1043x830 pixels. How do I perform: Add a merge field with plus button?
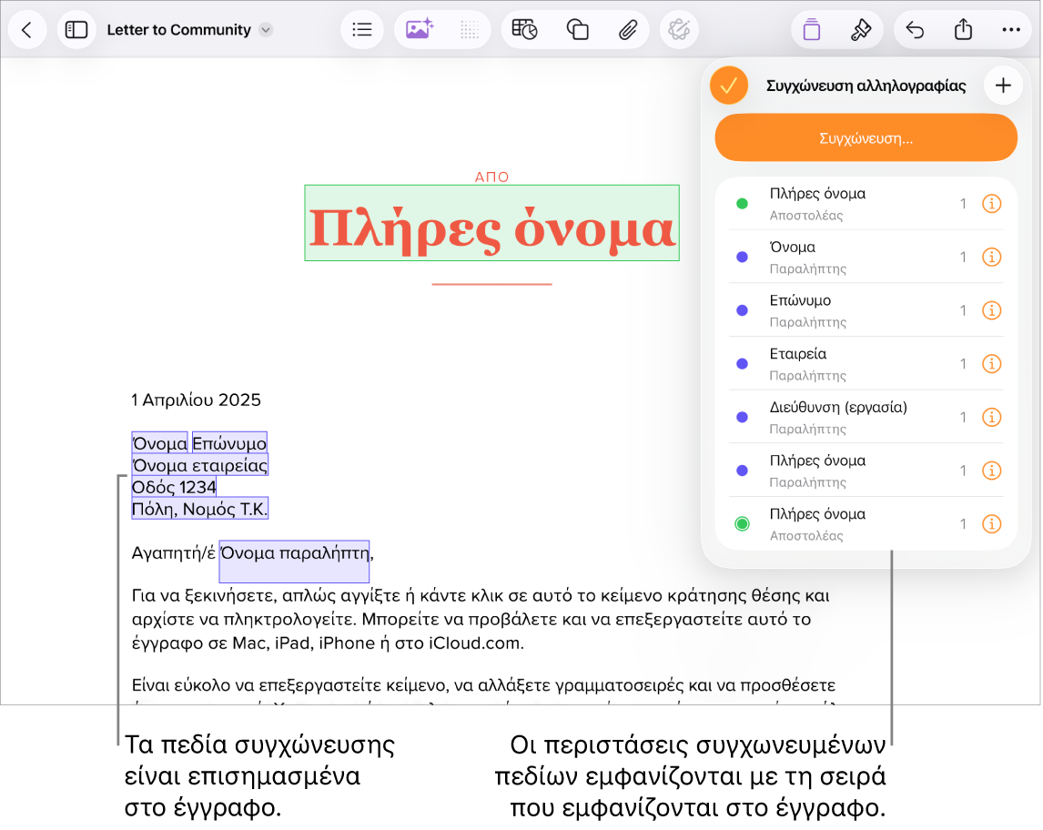point(1003,86)
